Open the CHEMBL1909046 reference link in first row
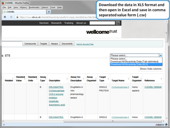 153,87
